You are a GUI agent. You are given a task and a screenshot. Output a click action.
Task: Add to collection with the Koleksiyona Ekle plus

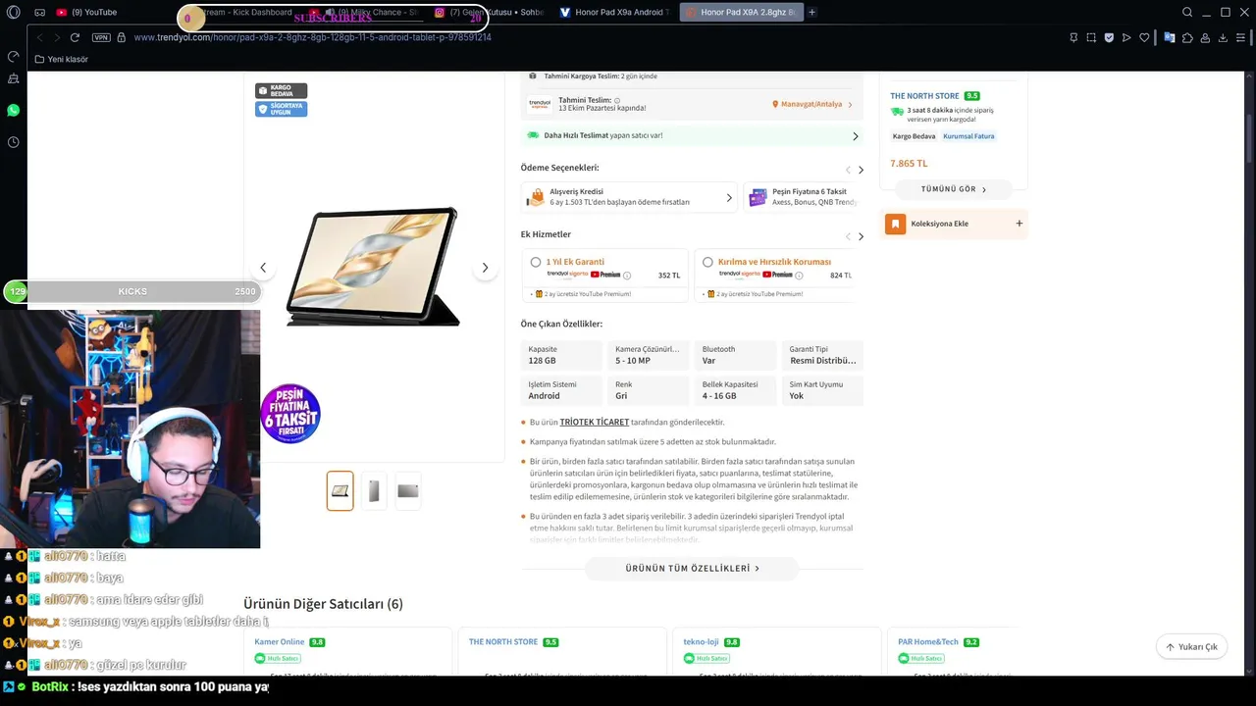point(1019,224)
